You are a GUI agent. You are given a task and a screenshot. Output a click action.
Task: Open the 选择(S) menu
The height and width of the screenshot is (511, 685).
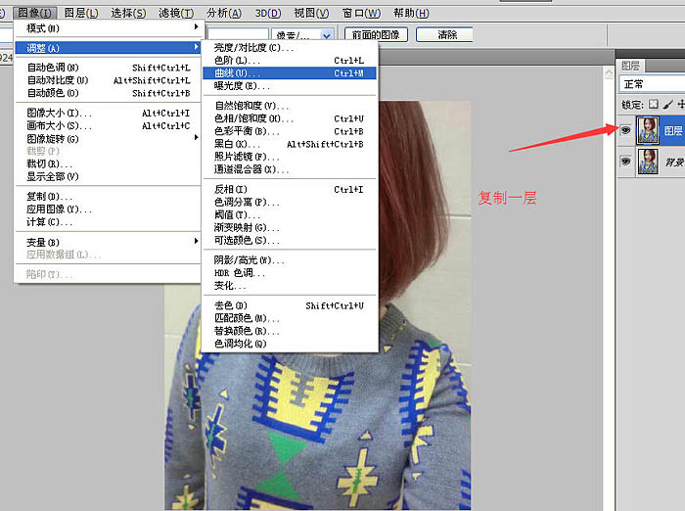coord(128,13)
